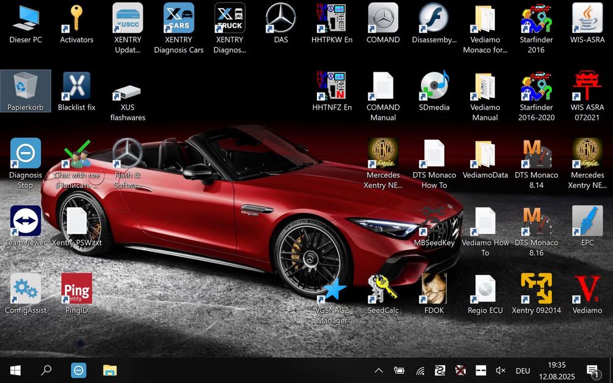Screen dimensions: 613x383
Task: Launch the Diagnosis Stop shortcut
Action: pyautogui.click(x=26, y=154)
